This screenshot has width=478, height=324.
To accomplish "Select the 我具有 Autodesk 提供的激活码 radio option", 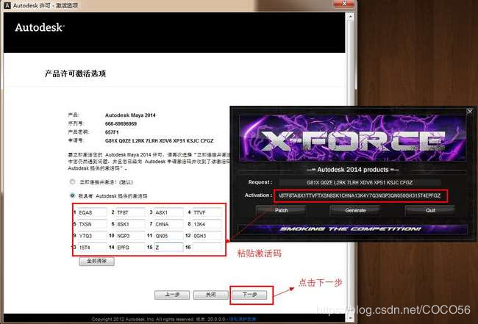I will pyautogui.click(x=72, y=195).
